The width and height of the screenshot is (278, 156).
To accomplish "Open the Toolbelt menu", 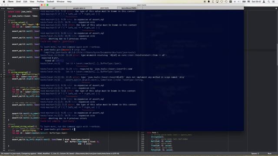I will pyautogui.click(x=50, y=2).
